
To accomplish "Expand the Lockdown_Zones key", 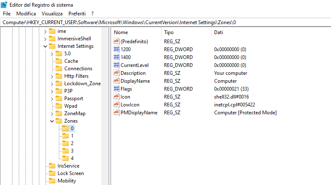I will tap(52, 84).
